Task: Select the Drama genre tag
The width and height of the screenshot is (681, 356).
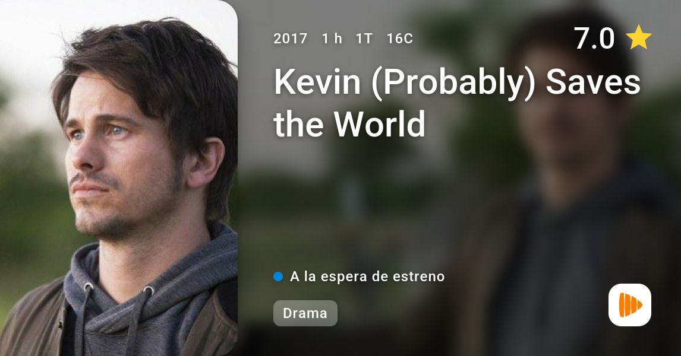Action: [305, 313]
